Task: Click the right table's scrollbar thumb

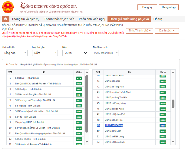Action: [173, 104]
